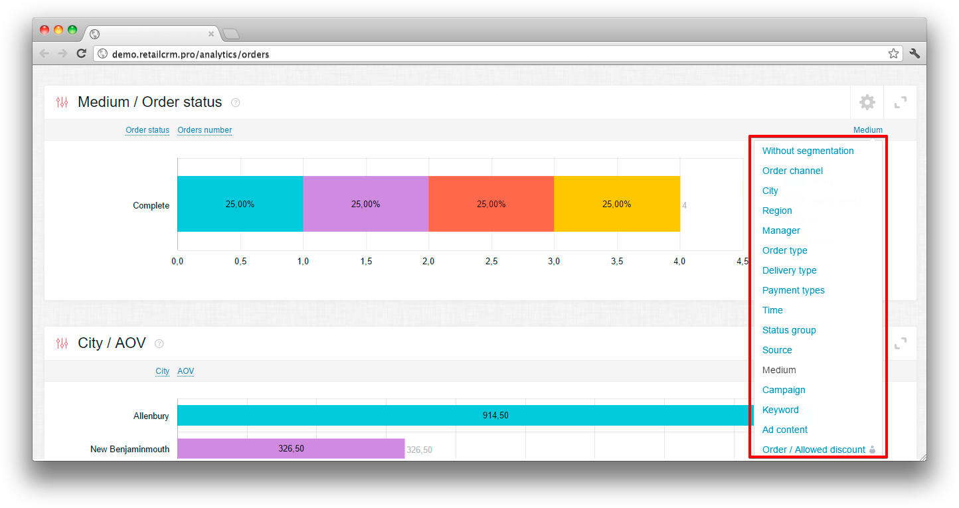
Task: Click the New Benjaminmouth 326,50 purple bar
Action: [x=291, y=448]
